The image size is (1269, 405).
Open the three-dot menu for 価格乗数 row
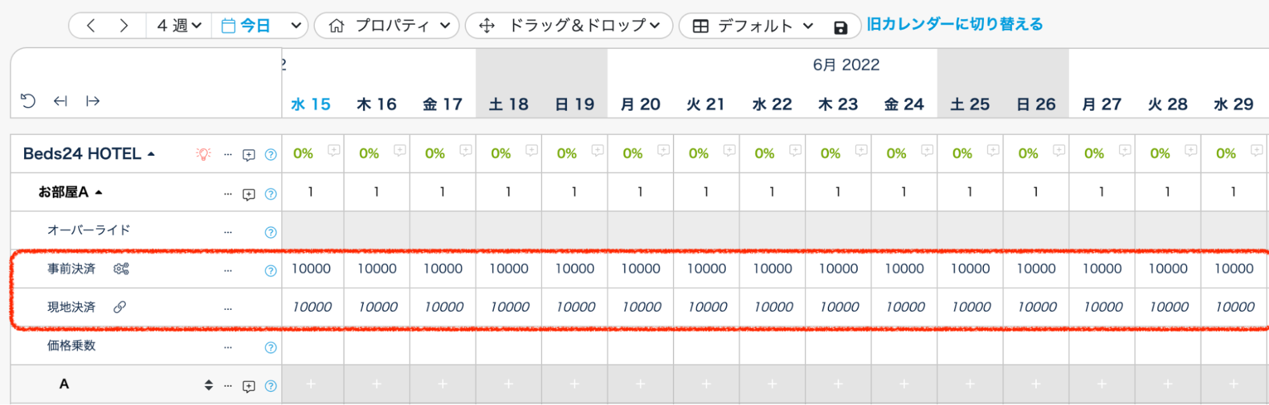pos(228,347)
